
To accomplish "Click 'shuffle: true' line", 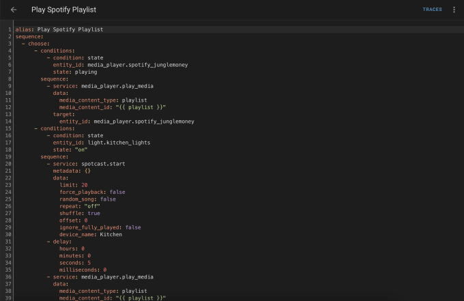I will 80,214.
